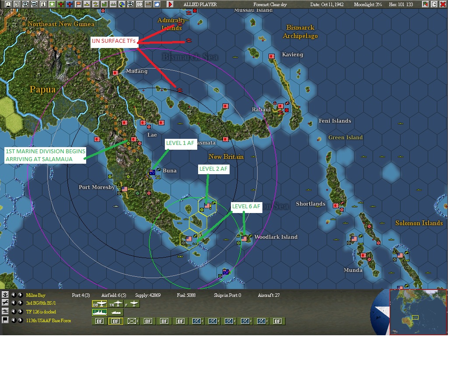Select the F fighter unit icon
The image size is (464, 392).
(x=132, y=304)
